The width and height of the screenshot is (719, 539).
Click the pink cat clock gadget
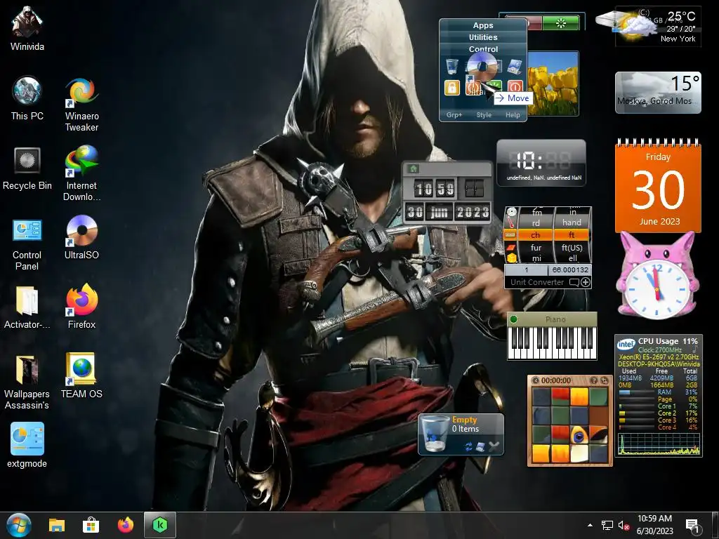click(657, 277)
